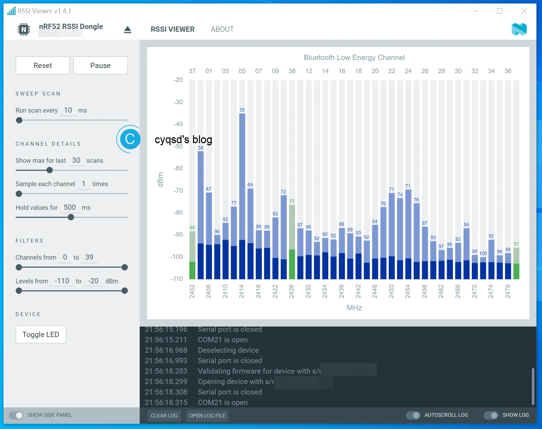The image size is (542, 429).
Task: Toggle the AUTOSCROLL LOG switch
Action: coord(413,415)
